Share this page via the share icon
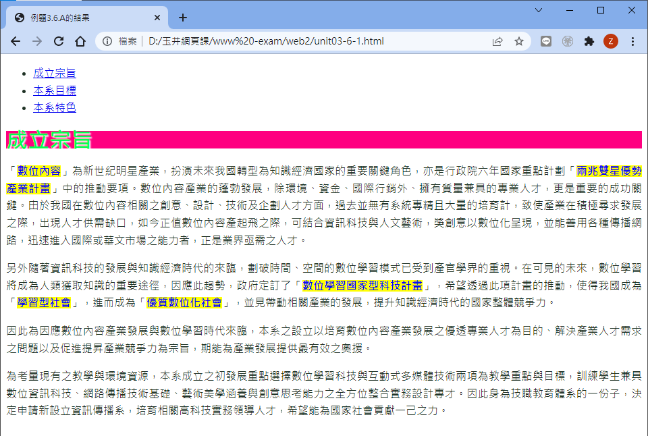648x436 pixels. 497,41
